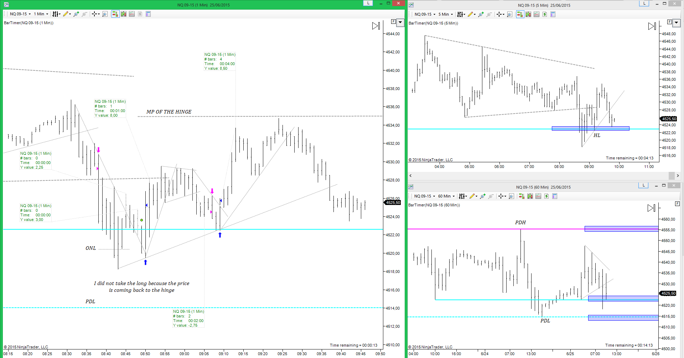This screenshot has height=358, width=684.
Task: Click skip-to-latest-bar arrow on 5 Min chart
Action: [652, 26]
